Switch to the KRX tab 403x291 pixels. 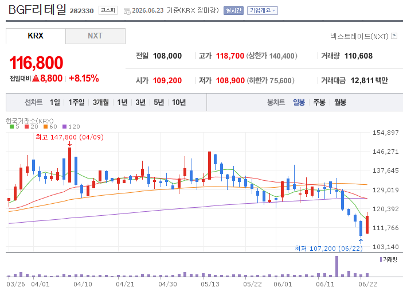pos(36,36)
